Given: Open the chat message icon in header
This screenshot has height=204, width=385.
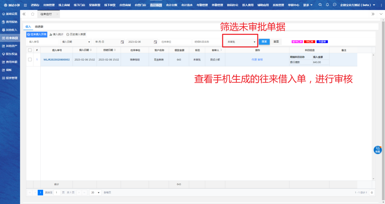Looking at the screenshot, I should [x=334, y=5].
